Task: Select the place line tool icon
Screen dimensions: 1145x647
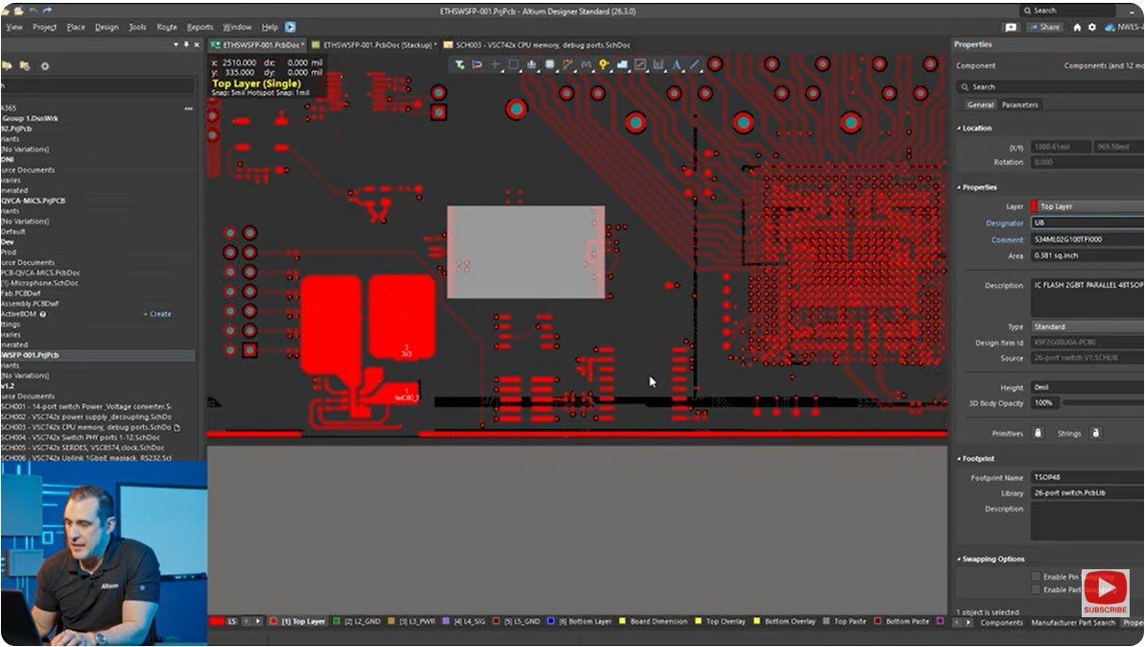Action: [x=694, y=65]
